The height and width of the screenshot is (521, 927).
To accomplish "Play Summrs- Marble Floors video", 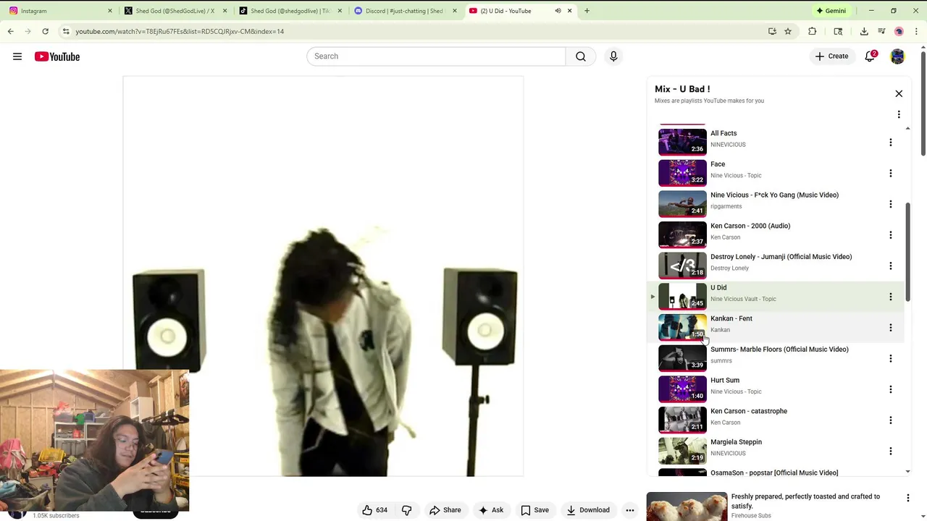I will (x=682, y=358).
